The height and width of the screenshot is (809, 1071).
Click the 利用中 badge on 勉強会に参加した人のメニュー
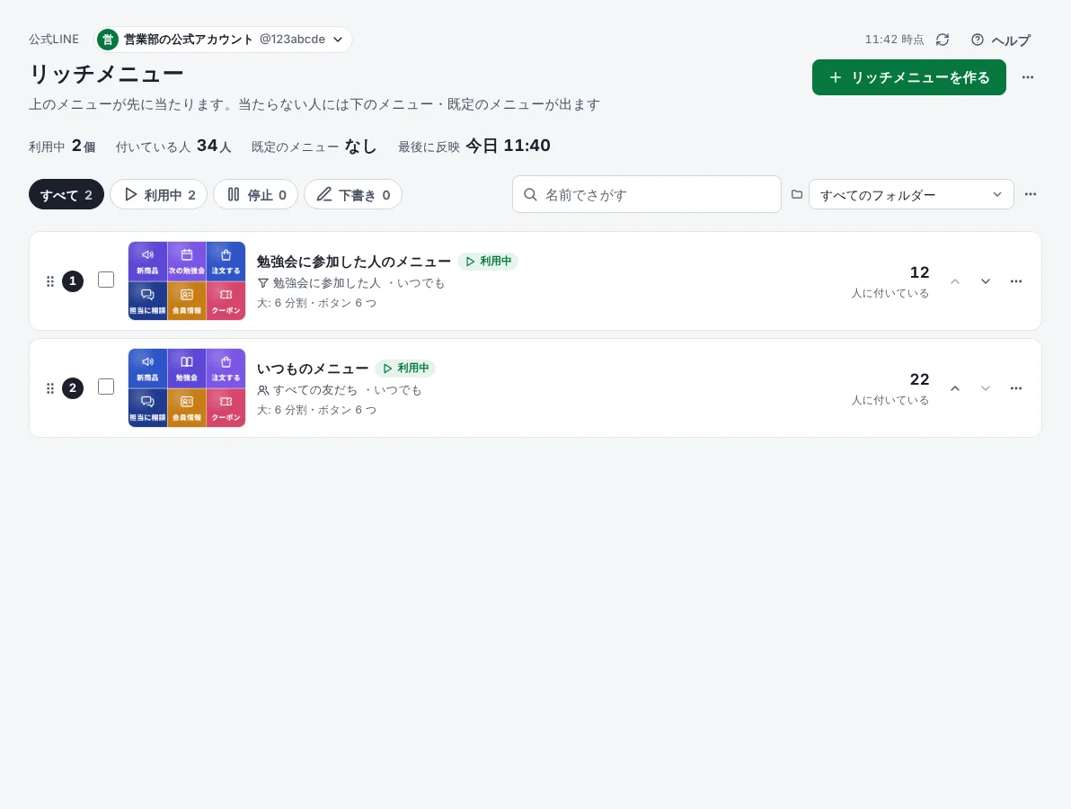(x=488, y=261)
